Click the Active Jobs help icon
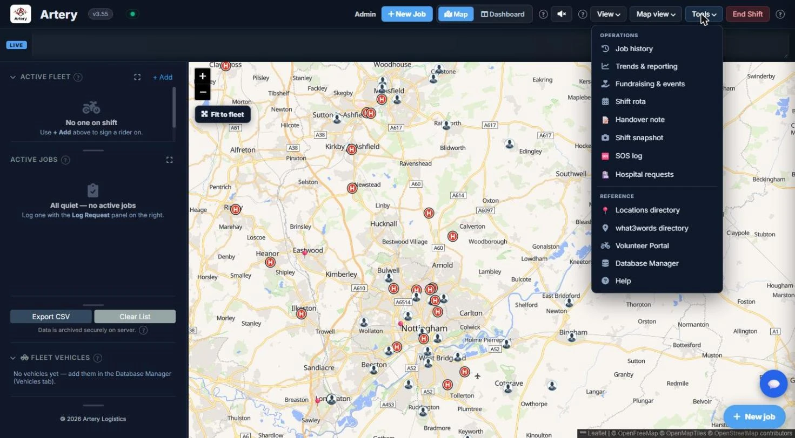795x438 pixels. tap(65, 160)
